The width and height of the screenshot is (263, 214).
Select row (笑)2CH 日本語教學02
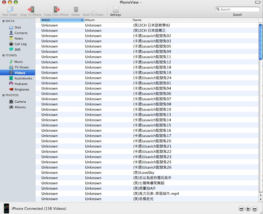(147, 25)
